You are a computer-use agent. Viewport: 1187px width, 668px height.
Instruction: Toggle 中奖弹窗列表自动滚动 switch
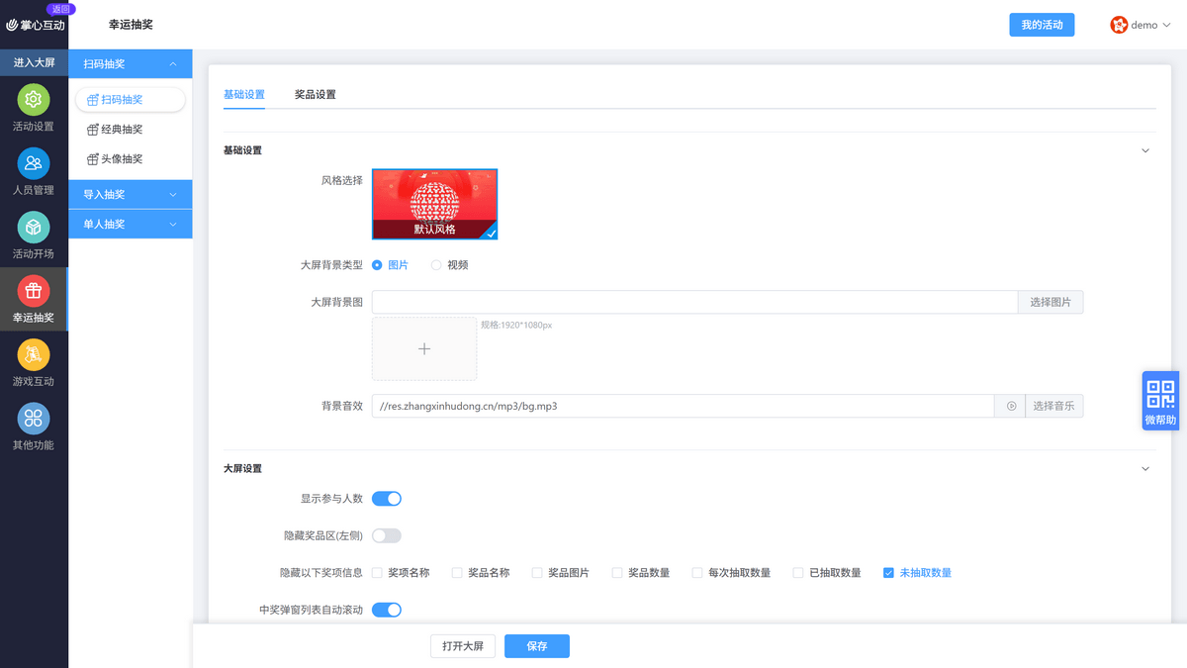[387, 610]
